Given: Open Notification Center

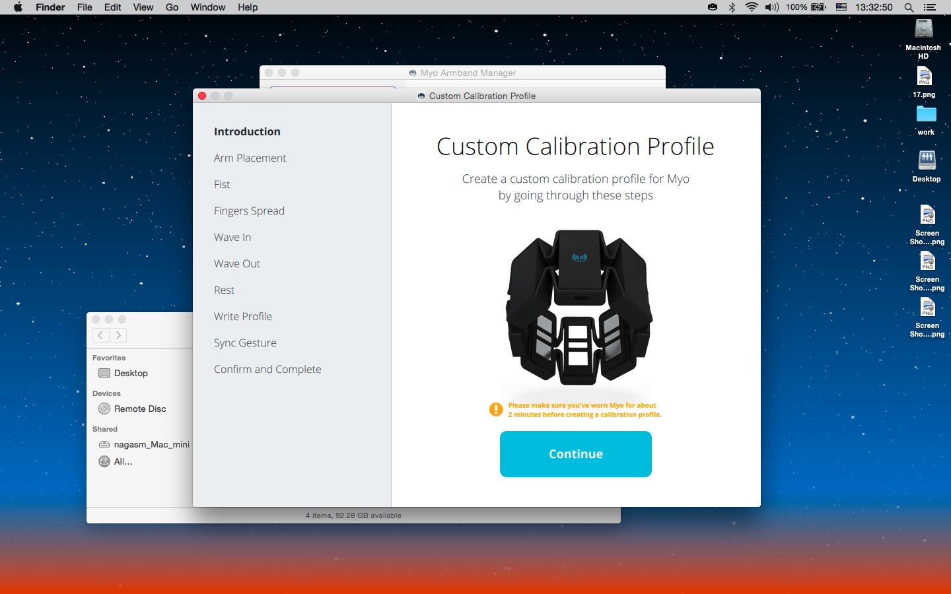Looking at the screenshot, I should [x=930, y=7].
